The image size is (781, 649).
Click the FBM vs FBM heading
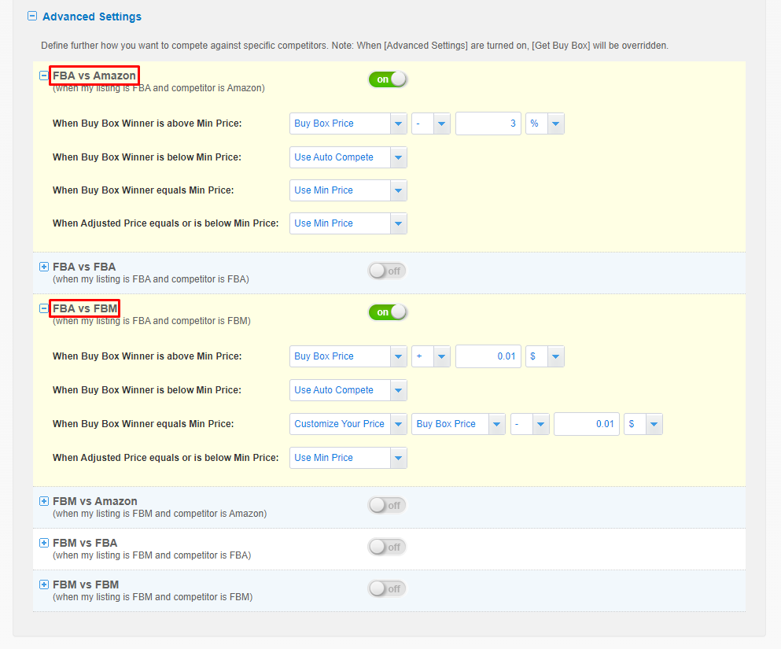click(86, 584)
